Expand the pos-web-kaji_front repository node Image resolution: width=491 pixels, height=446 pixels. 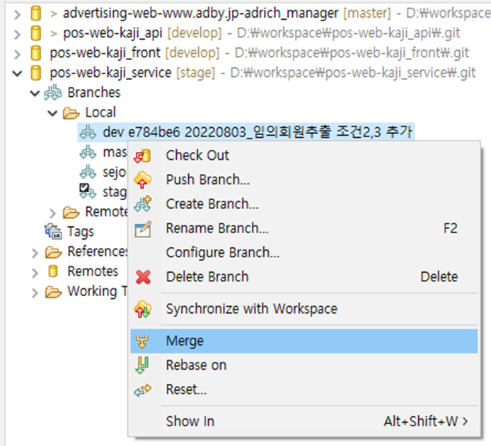[18, 54]
